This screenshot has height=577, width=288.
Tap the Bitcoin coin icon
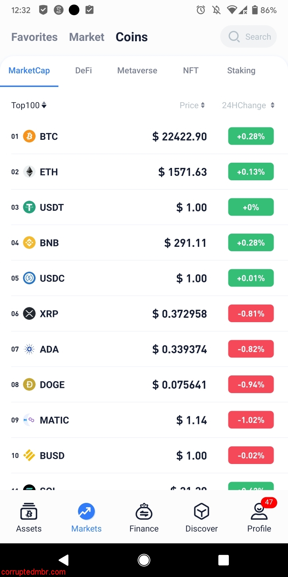click(x=29, y=136)
